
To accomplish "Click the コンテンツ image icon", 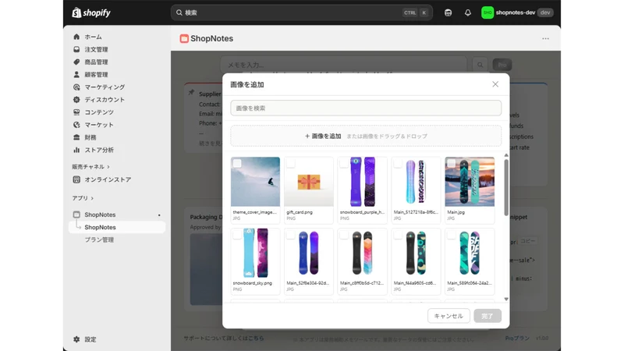I will 76,112.
